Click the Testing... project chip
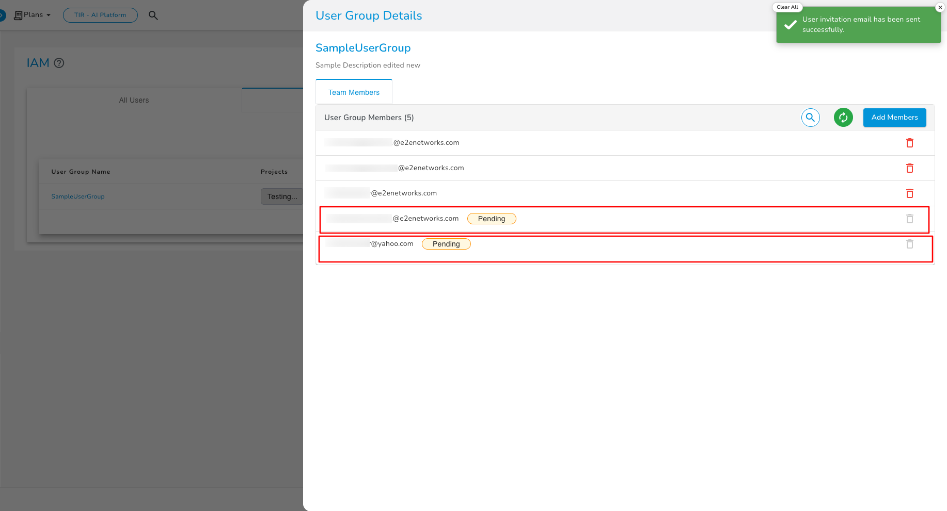 [x=282, y=196]
